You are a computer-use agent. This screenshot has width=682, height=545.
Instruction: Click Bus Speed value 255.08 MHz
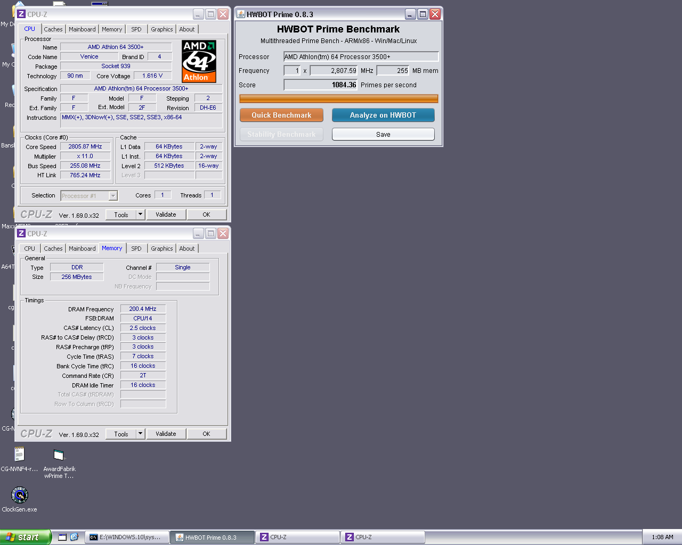[x=85, y=166]
